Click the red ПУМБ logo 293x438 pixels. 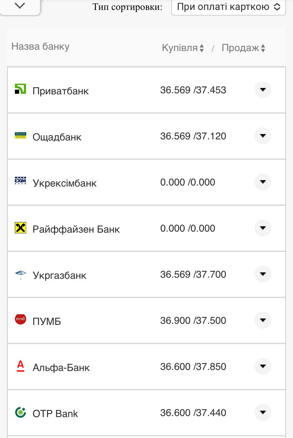21,320
